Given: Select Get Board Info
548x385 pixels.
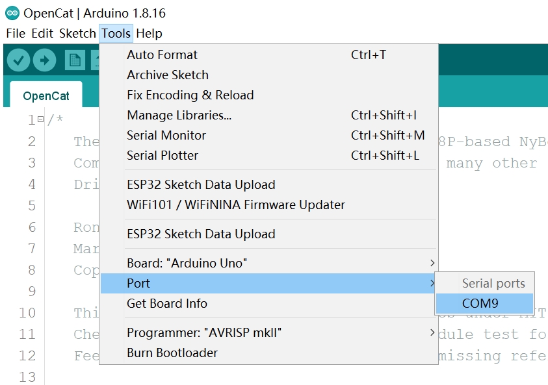Looking at the screenshot, I should click(167, 303).
